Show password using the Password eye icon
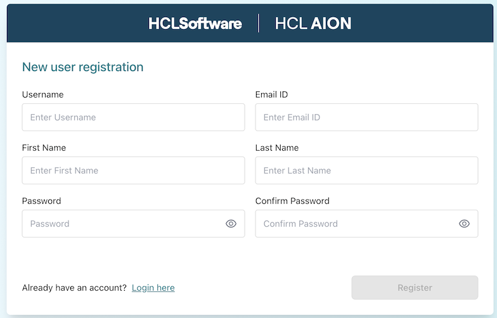This screenshot has width=497, height=318. tap(231, 224)
